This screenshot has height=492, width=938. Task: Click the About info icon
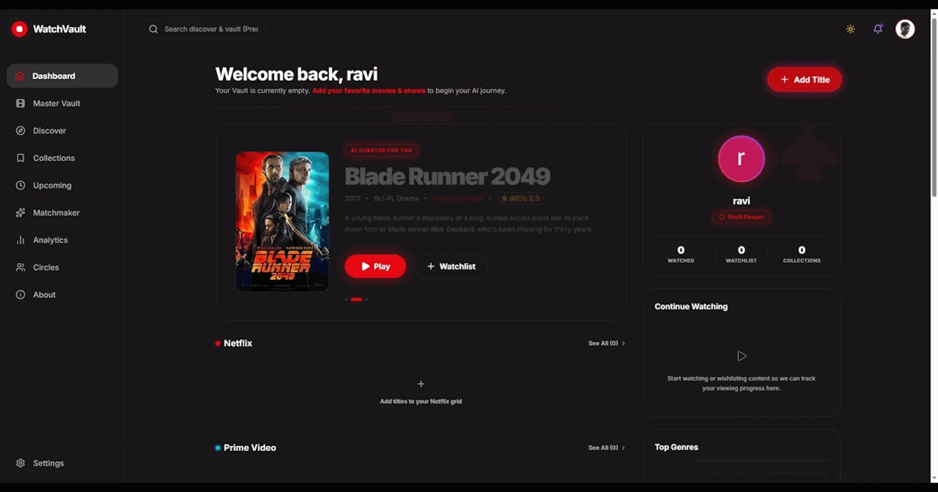click(x=21, y=295)
